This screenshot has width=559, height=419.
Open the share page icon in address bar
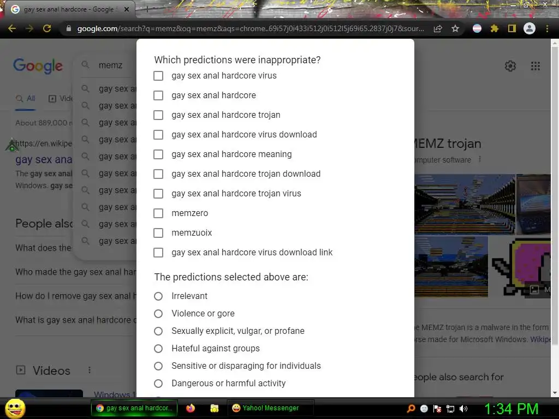438,29
